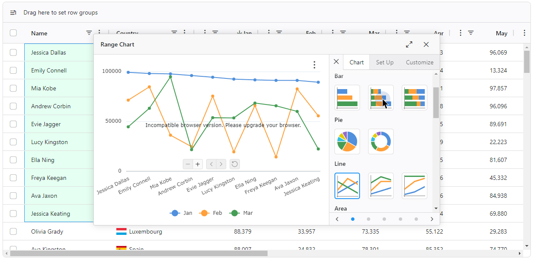Reset the chart zoom

point(234,164)
